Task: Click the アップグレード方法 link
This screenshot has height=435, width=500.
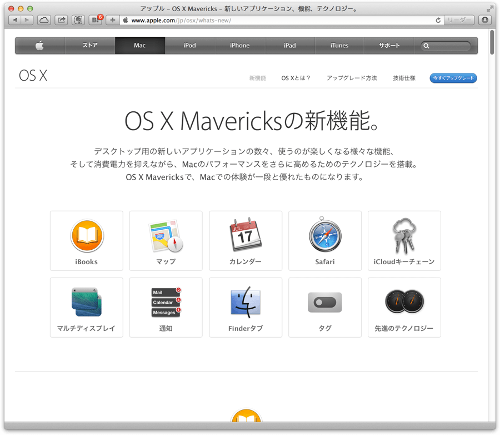Action: pyautogui.click(x=352, y=78)
